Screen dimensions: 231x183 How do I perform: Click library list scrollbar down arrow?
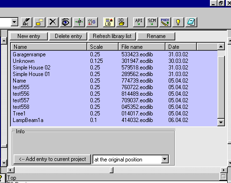221,122
